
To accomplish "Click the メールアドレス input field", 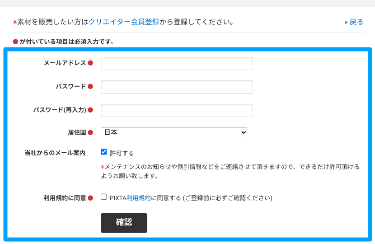I will tap(177, 63).
